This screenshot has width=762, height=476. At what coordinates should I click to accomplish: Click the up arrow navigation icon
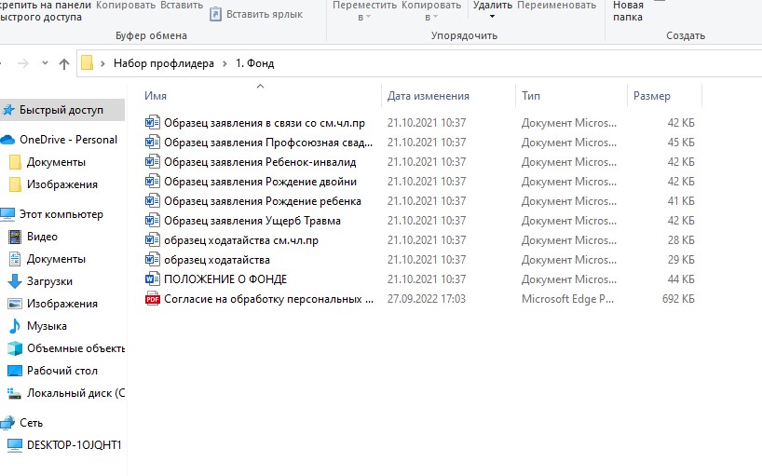63,63
